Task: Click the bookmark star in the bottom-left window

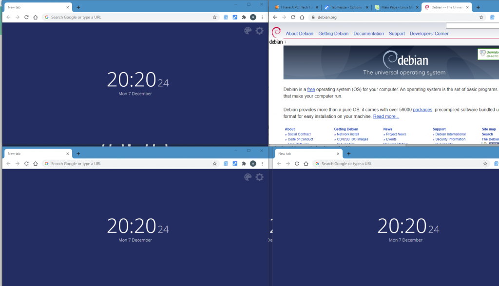Action: click(214, 164)
